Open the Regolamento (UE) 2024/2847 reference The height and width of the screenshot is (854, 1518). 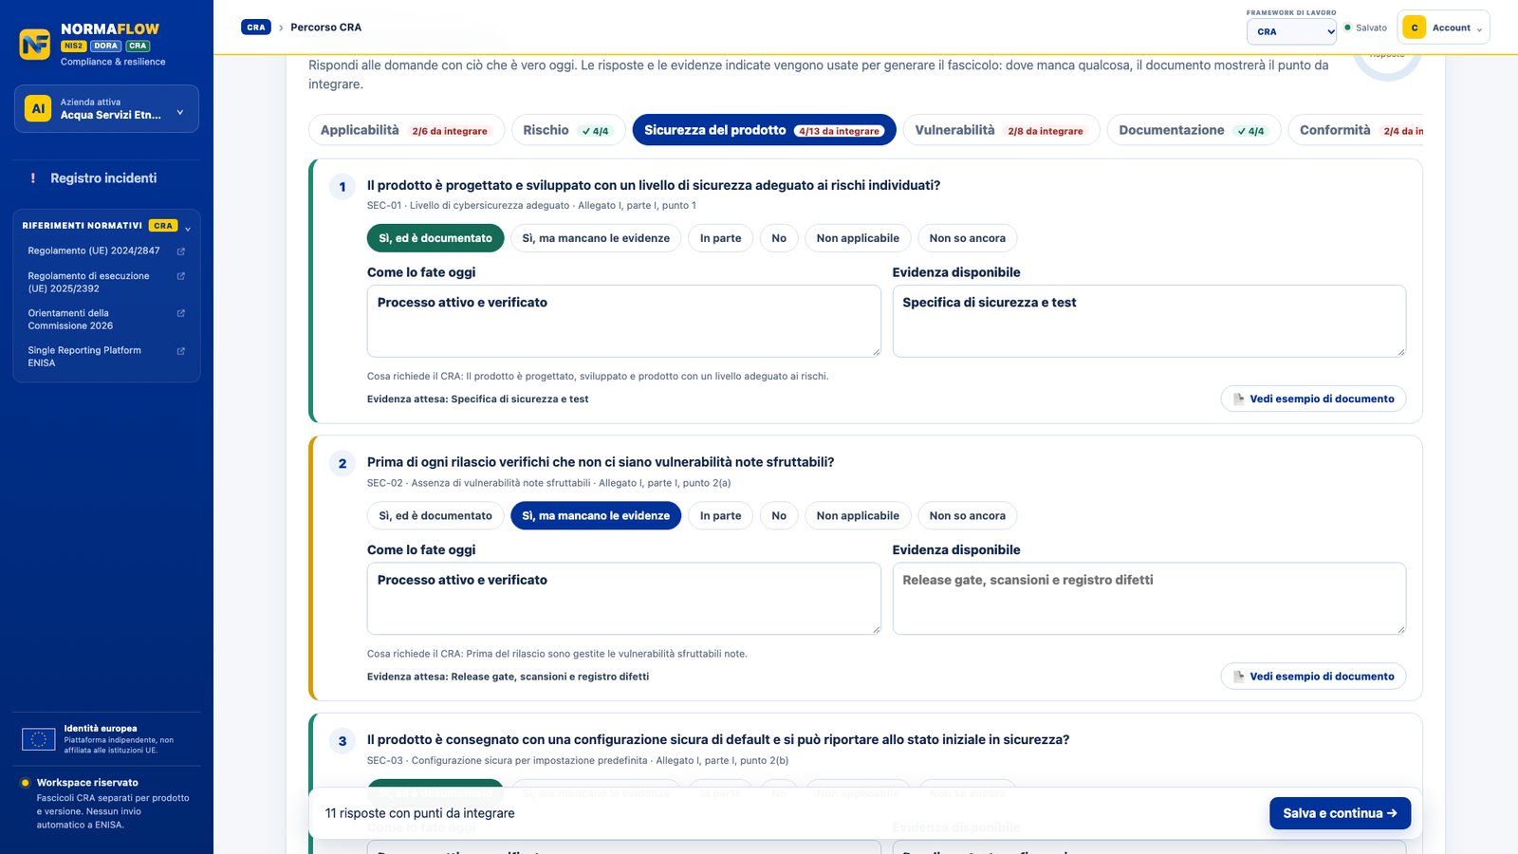106,251
